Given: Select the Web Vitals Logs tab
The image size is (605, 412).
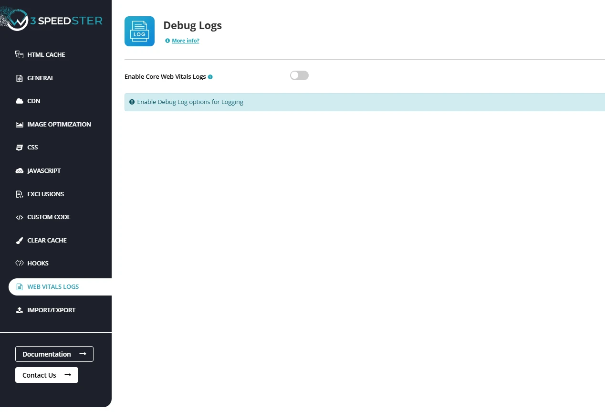Looking at the screenshot, I should pyautogui.click(x=53, y=287).
